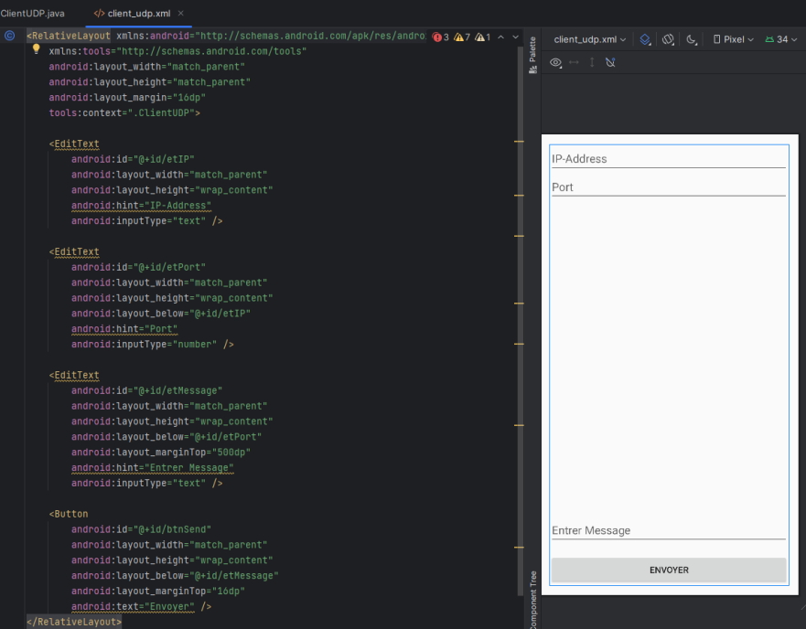Click the up chevron beside the warning counts
Viewport: 806px width, 629px height.
pyautogui.click(x=502, y=37)
